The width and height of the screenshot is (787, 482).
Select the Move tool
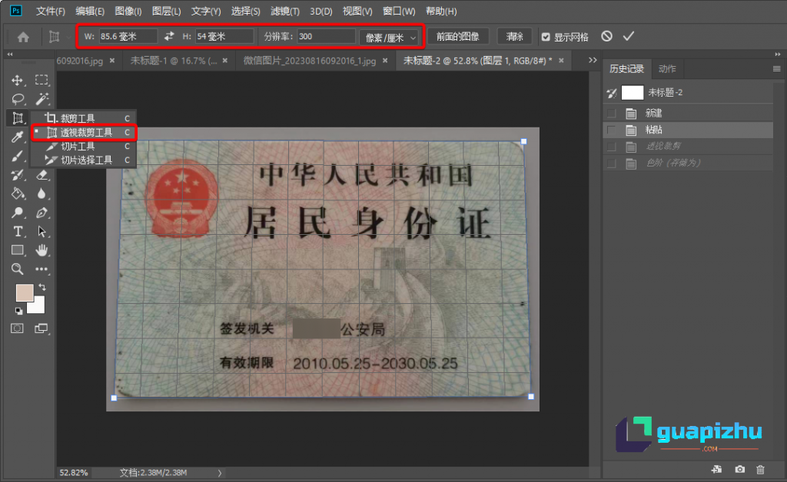coord(18,78)
